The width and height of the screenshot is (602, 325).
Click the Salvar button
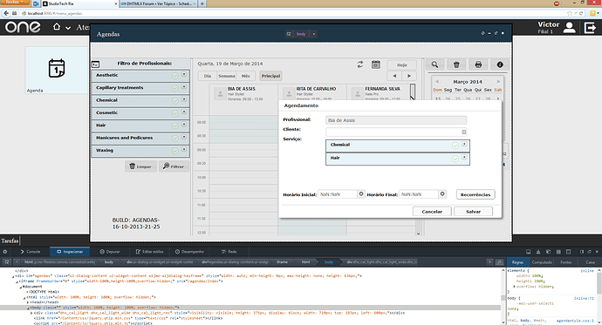click(x=473, y=212)
